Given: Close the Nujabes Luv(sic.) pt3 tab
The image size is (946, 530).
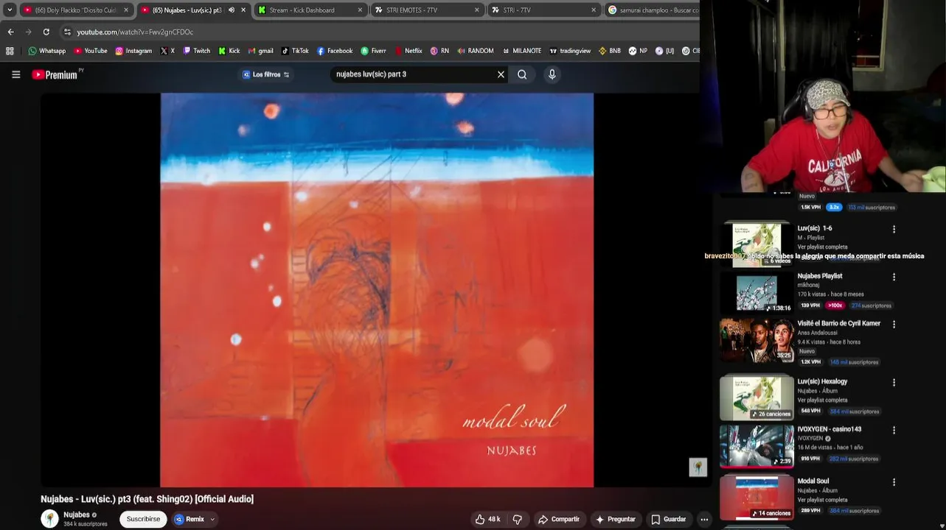Looking at the screenshot, I should tap(243, 10).
